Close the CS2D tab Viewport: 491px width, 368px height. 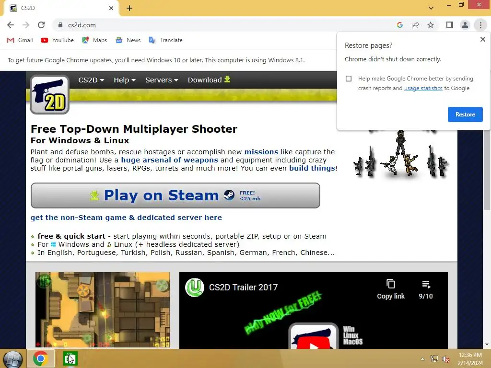111,8
